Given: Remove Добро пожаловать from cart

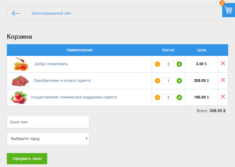Looking at the screenshot, I should point(223,63).
